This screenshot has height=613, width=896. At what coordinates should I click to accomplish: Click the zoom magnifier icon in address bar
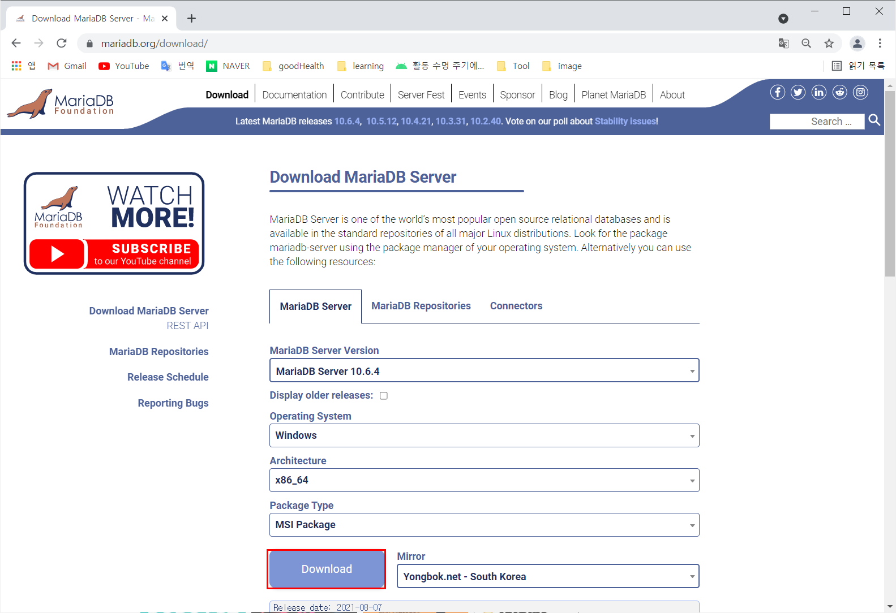tap(807, 44)
